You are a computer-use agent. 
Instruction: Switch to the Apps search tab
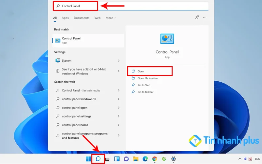[x=65, y=18]
